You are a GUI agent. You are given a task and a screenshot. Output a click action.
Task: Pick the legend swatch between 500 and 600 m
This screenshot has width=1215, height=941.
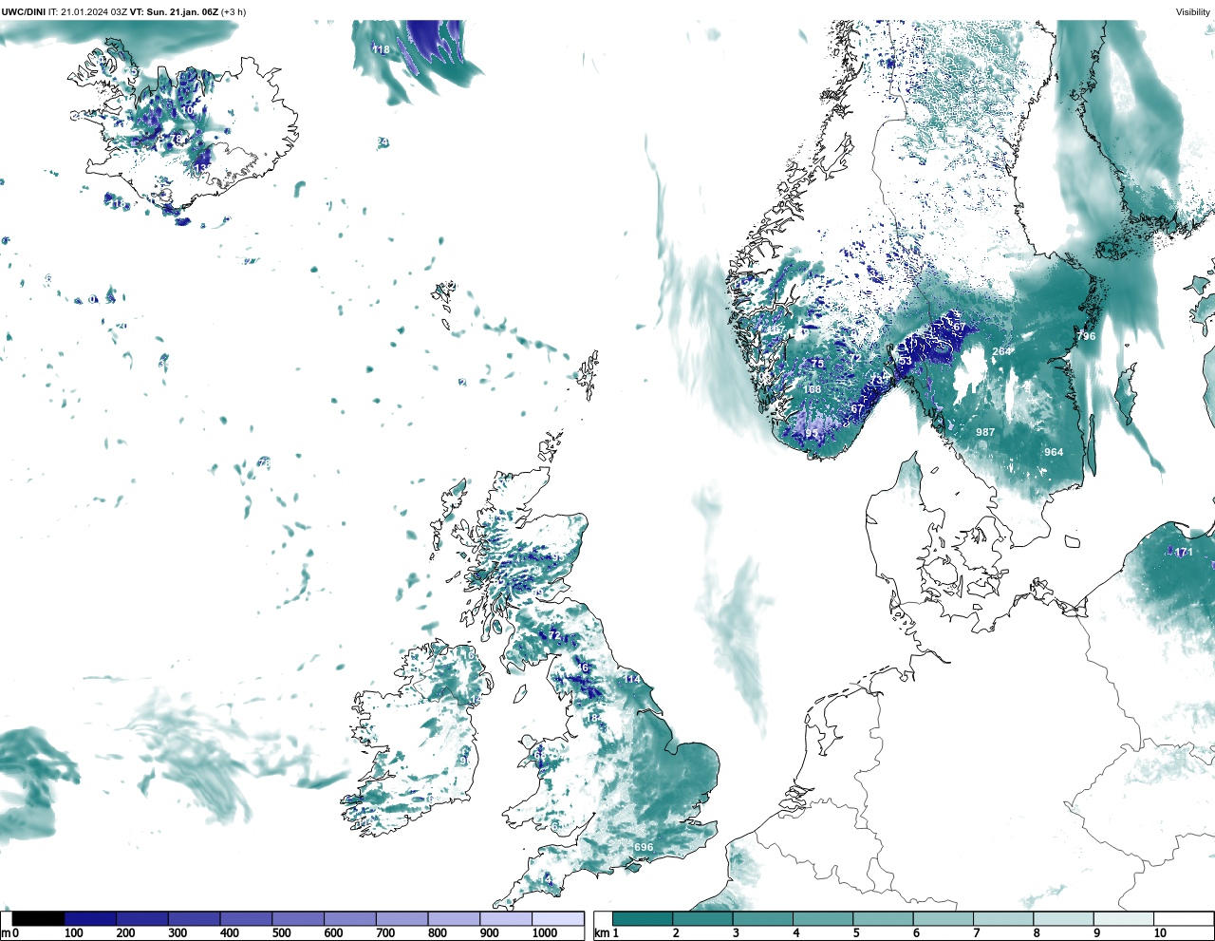pyautogui.click(x=297, y=918)
